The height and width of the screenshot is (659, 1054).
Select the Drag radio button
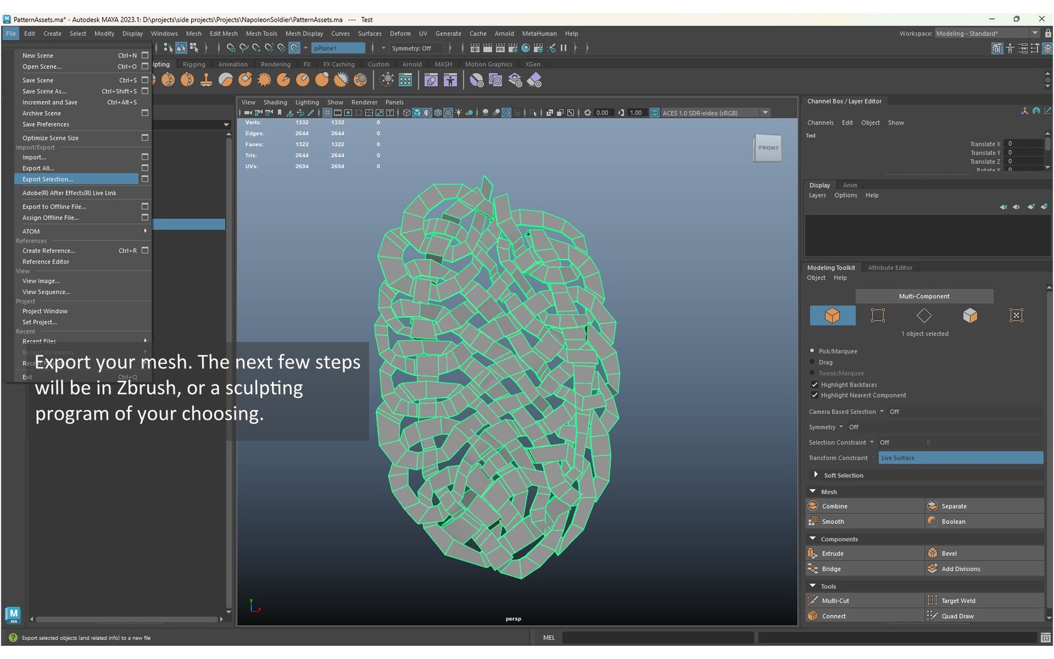pos(812,362)
